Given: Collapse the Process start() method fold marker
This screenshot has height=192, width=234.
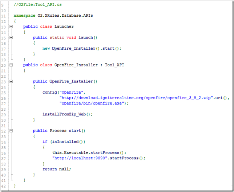Looking at the screenshot, I should [11, 131].
